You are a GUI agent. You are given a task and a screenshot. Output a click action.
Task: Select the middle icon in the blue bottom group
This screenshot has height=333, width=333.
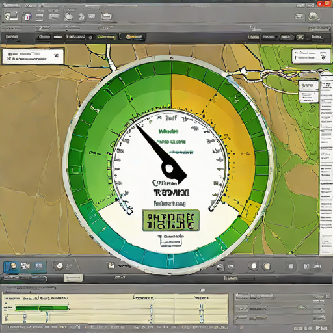pyautogui.click(x=25, y=266)
